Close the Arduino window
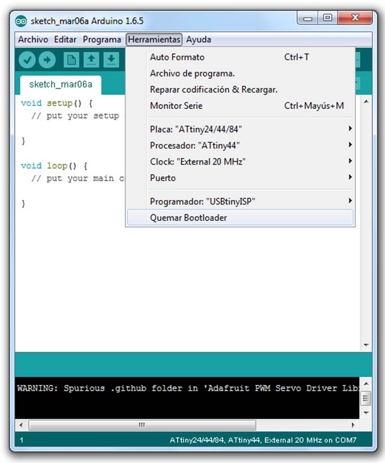Viewport: 385px width, 463px height. click(x=355, y=18)
